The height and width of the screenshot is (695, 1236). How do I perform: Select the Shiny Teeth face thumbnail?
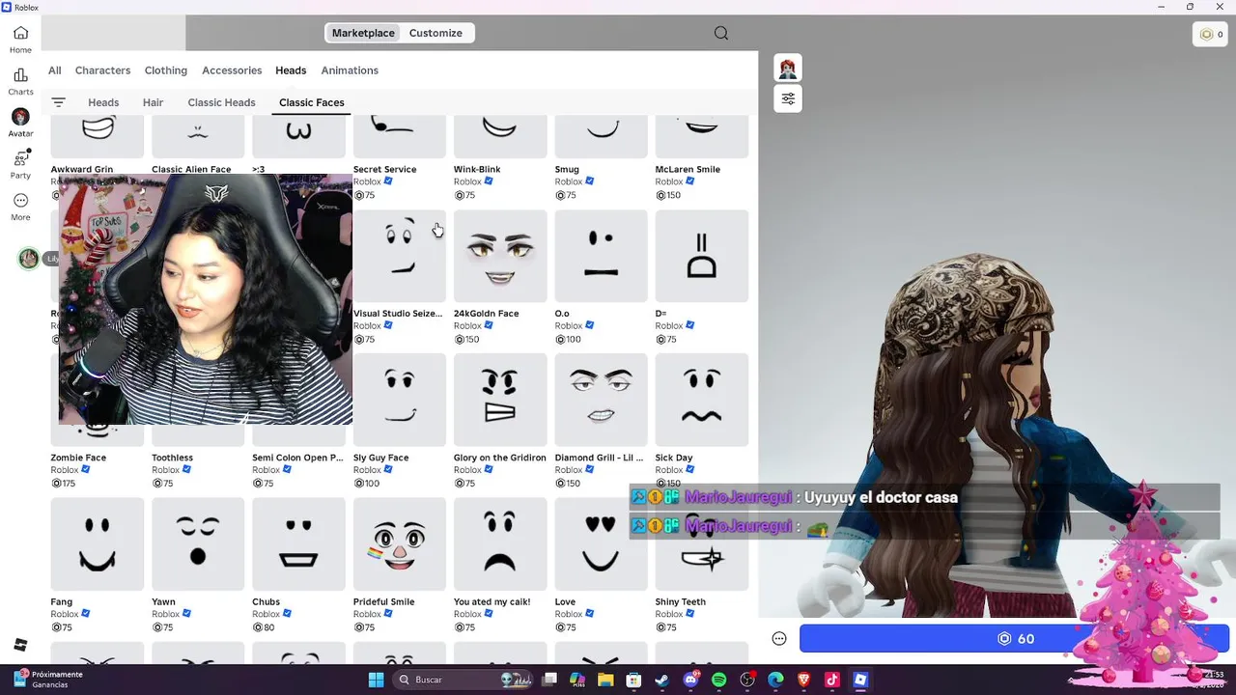click(x=702, y=543)
